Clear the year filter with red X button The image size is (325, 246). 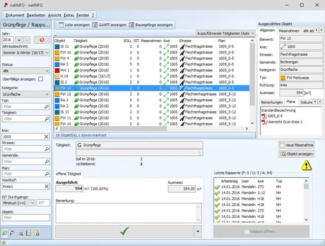click(42, 40)
